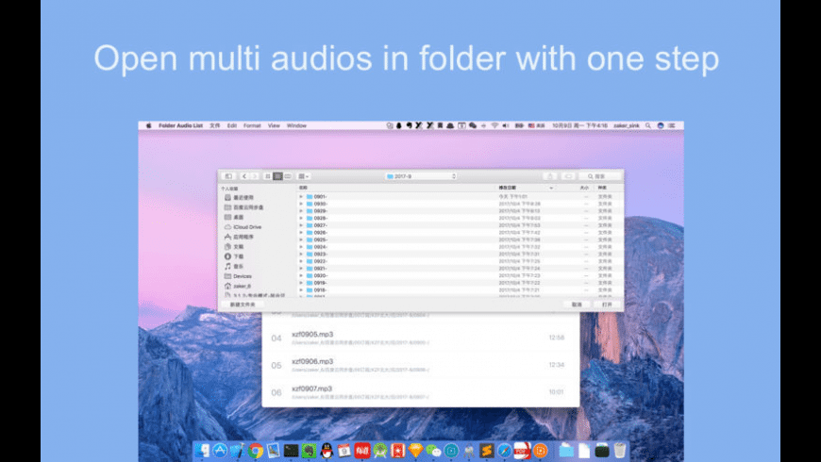Open QQ penguin app from the Dock

tap(327, 451)
